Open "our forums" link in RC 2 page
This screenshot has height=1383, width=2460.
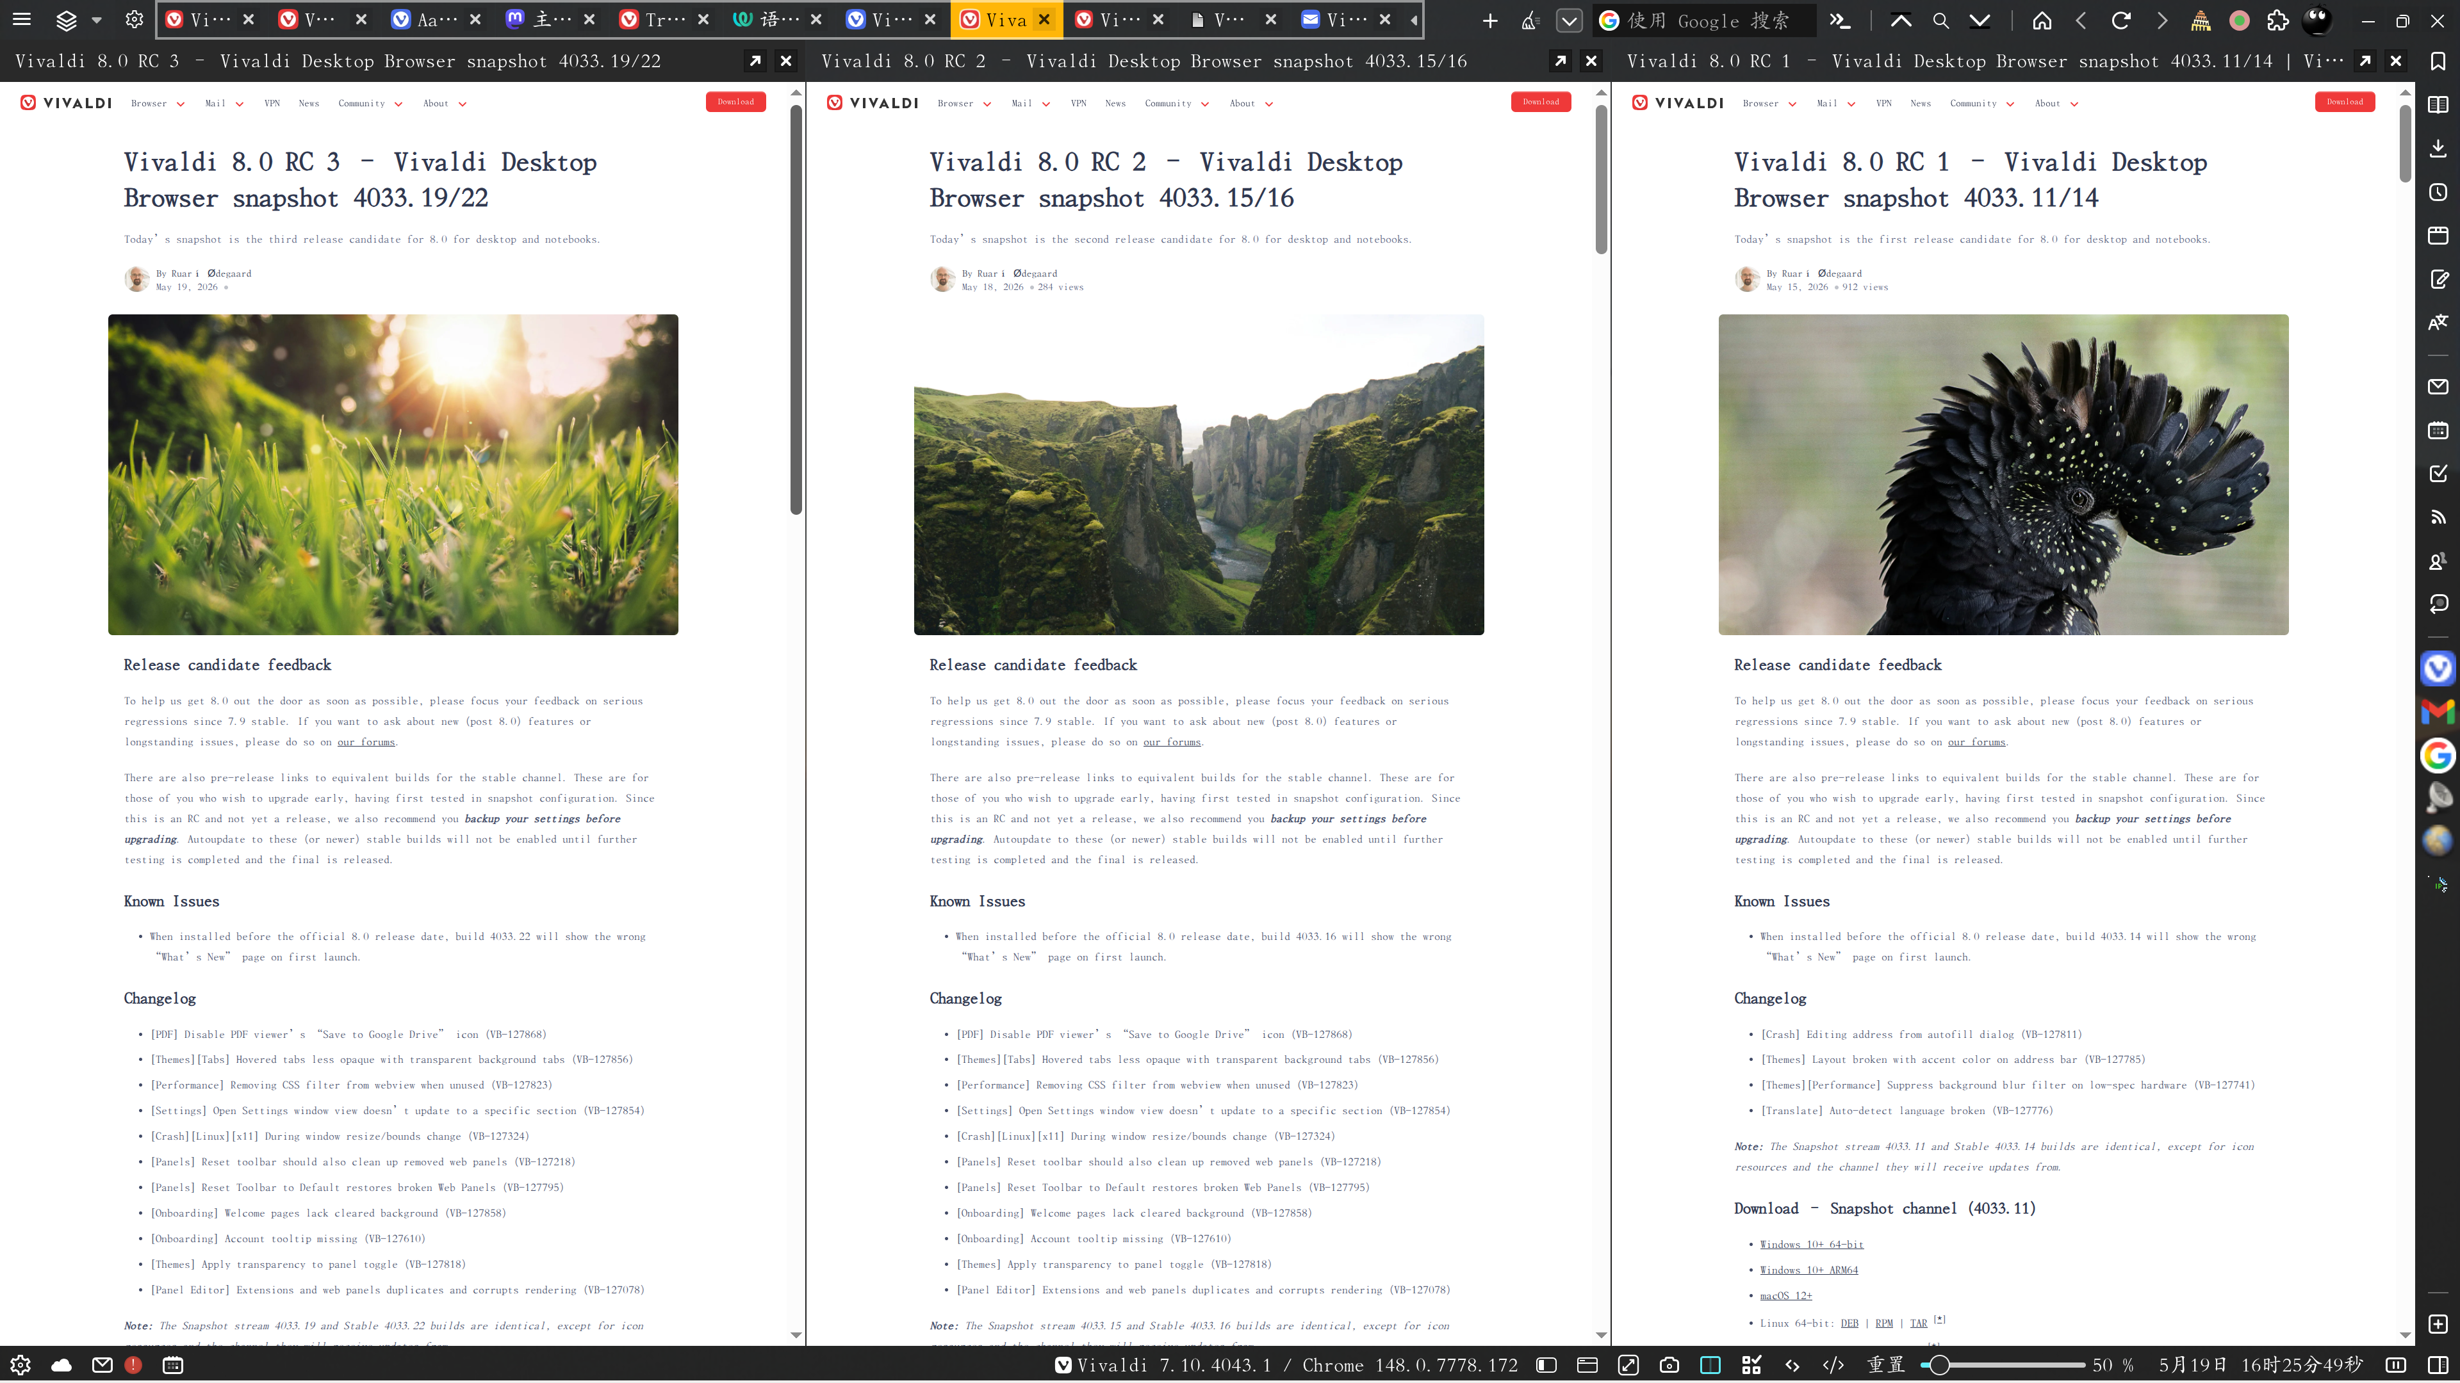coord(1172,741)
